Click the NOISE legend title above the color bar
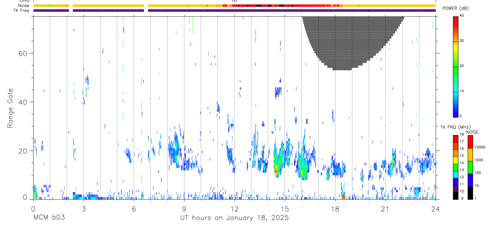Viewport: 490px width, 226px height. click(472, 132)
